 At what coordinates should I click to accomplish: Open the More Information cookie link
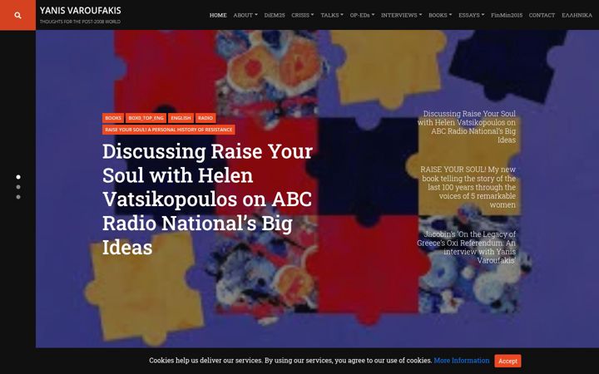point(462,360)
